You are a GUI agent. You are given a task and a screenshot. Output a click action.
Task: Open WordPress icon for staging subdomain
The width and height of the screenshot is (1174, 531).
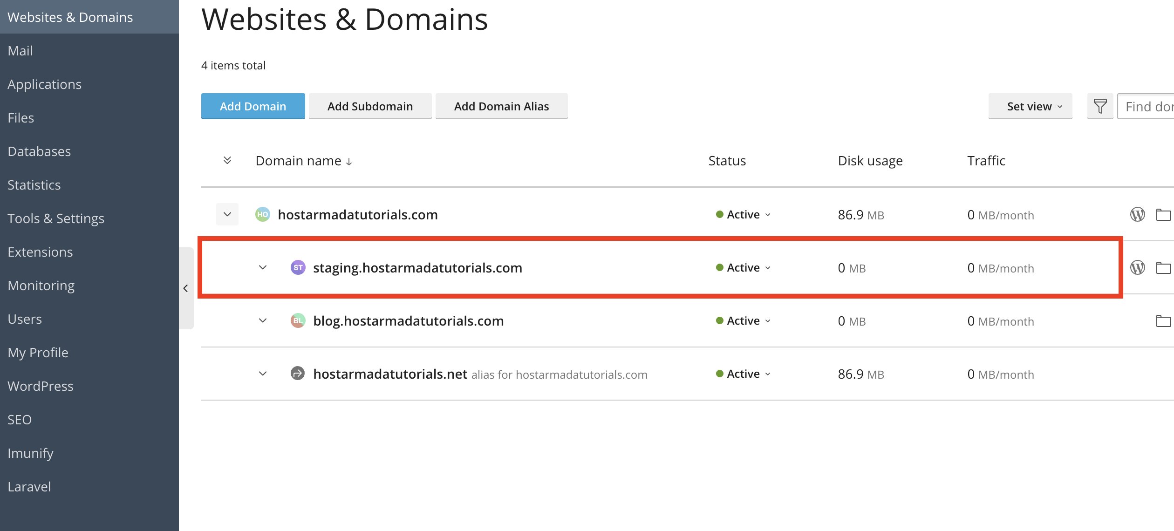[x=1137, y=268]
